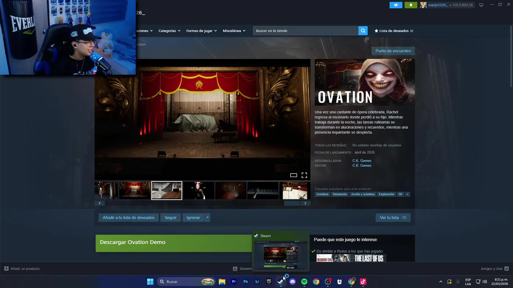Open the Windows Start menu

[150, 282]
